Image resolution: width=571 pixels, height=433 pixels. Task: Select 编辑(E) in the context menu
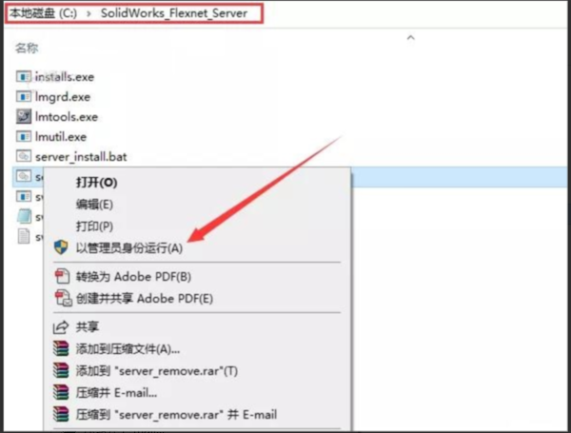94,204
